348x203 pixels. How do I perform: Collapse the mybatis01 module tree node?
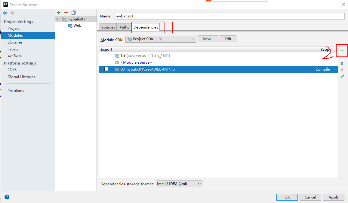click(57, 19)
